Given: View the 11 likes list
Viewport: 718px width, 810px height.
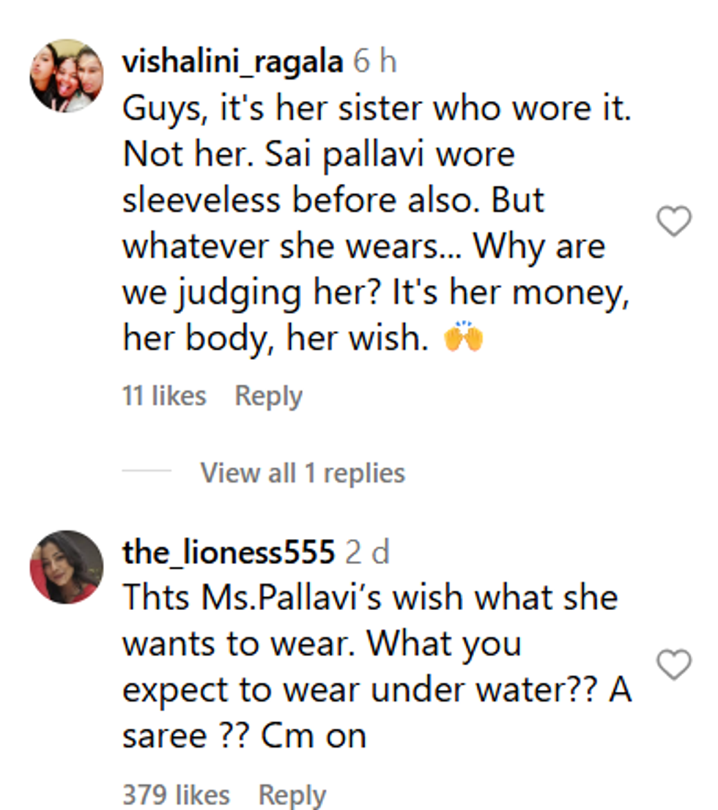Looking at the screenshot, I should tap(164, 396).
